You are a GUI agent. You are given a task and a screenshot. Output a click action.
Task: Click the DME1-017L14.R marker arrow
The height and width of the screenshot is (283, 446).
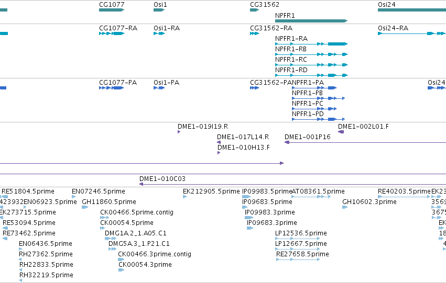point(219,142)
